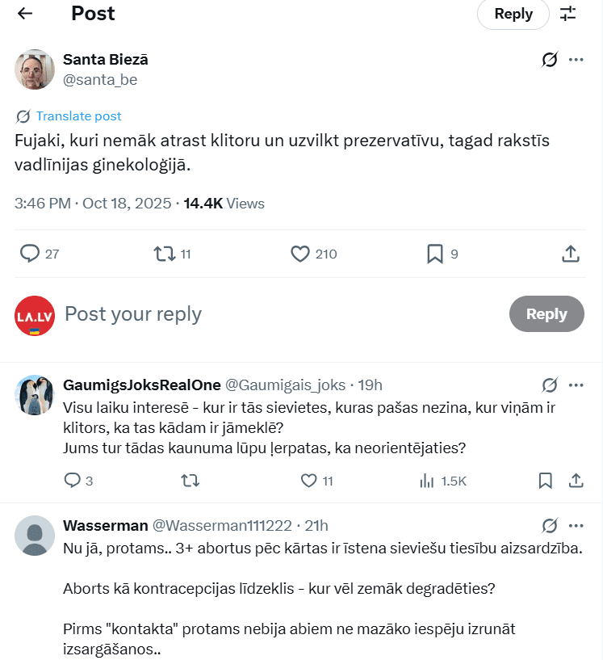The height and width of the screenshot is (660, 603).
Task: Open reply filter settings icon
Action: pos(568,14)
